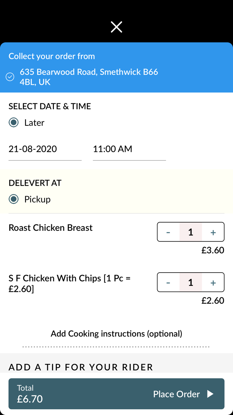Screen dimensions: 233x415
Task: Tap plus to increase Roast Chicken Breast quantity
Action: point(213,232)
